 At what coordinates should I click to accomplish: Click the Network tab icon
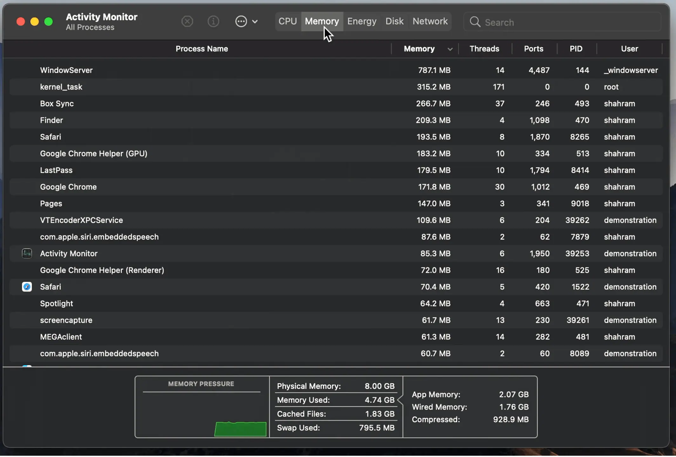(x=430, y=20)
